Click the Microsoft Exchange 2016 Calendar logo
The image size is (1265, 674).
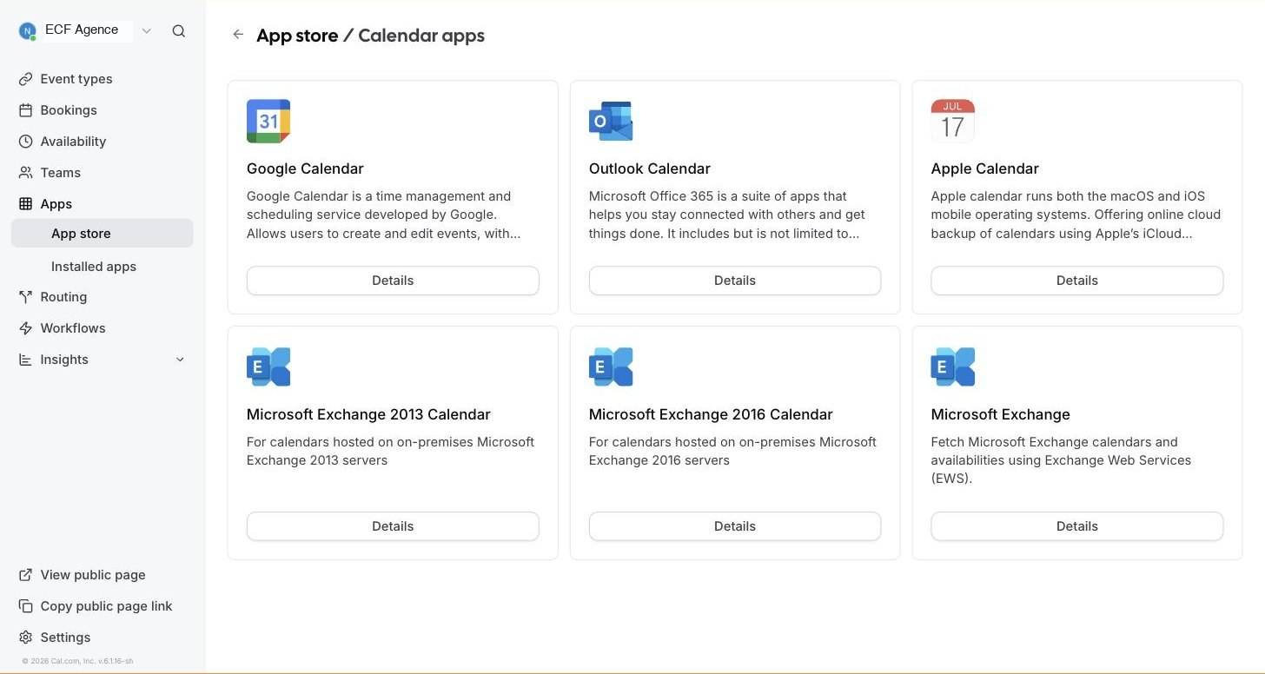click(611, 367)
